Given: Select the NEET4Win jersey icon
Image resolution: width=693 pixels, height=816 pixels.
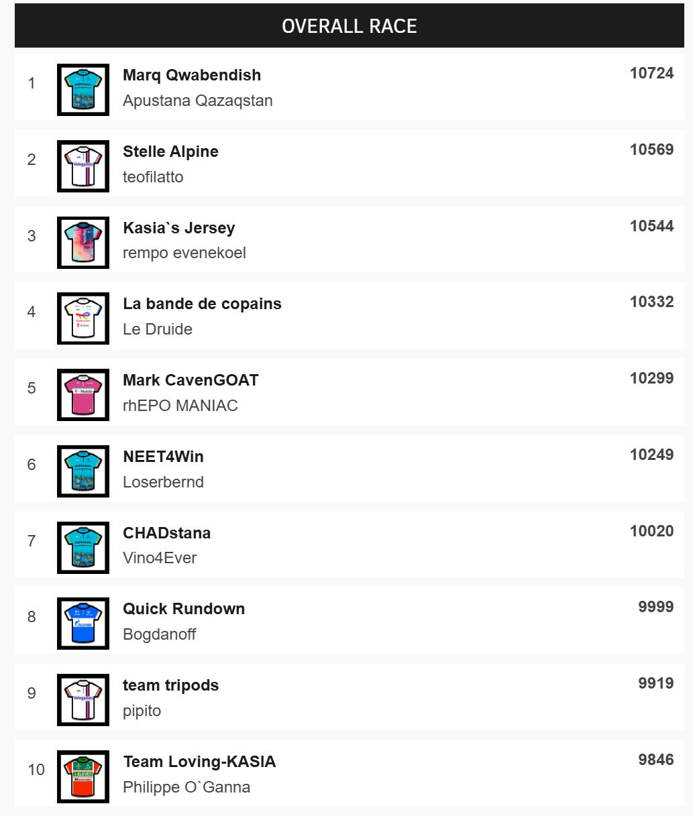Looking at the screenshot, I should tap(83, 471).
